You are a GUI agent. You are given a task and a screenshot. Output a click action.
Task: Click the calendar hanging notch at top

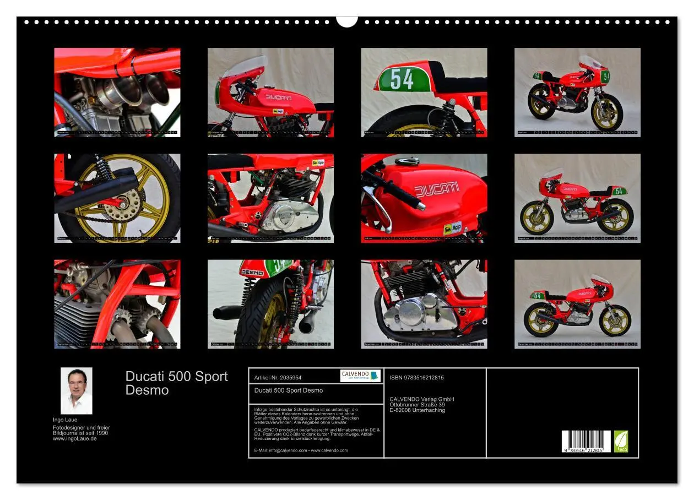coord(347,21)
